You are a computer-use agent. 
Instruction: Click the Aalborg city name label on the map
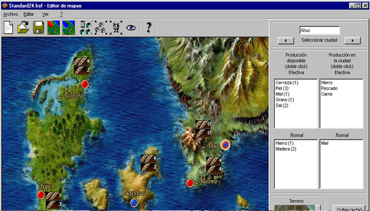tap(70, 96)
